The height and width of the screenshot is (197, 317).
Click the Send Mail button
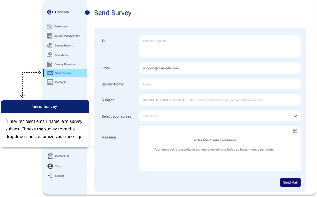pyautogui.click(x=290, y=182)
